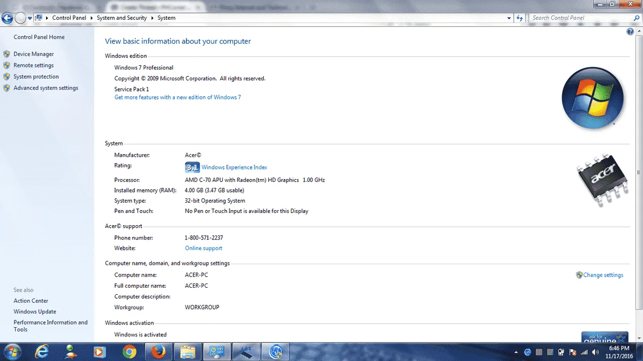Switch to Control Panel taskbar button
Screen dimensions: 643x361
(217, 351)
